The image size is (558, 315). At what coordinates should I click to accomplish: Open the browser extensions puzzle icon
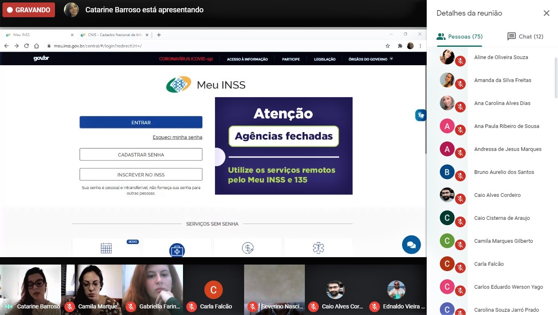tap(400, 46)
